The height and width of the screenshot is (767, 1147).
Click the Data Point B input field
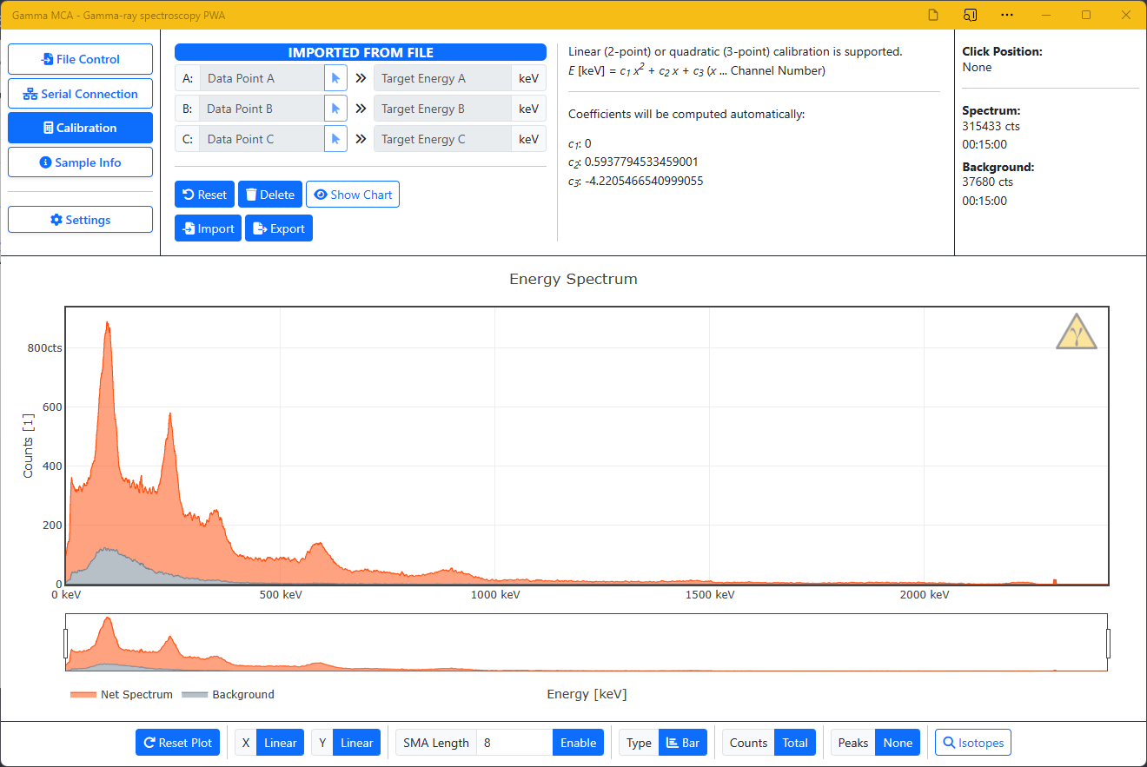click(x=262, y=109)
